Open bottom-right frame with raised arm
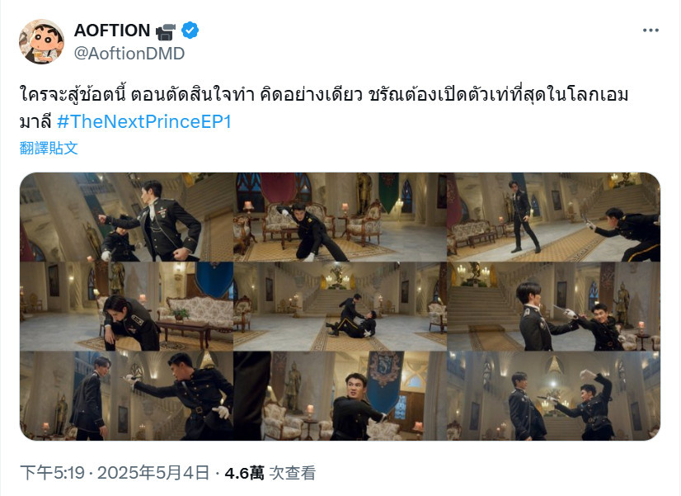681x496 pixels. pyautogui.click(x=554, y=396)
